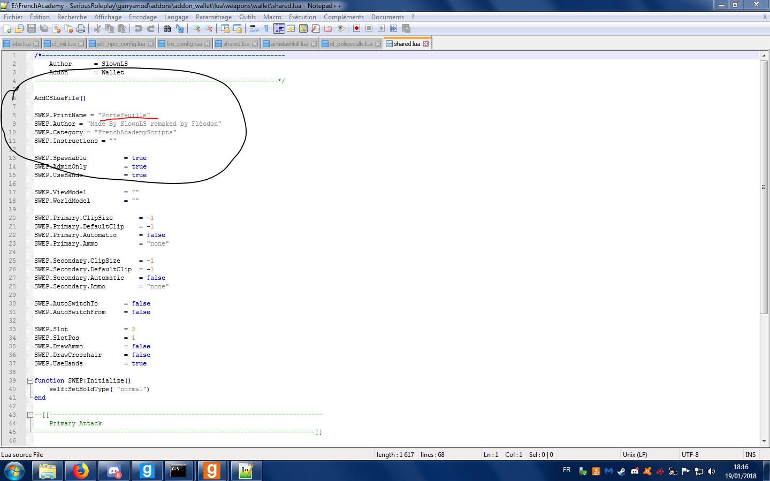The image size is (770, 481).
Task: Open the Function List panel icon
Action: point(316,28)
